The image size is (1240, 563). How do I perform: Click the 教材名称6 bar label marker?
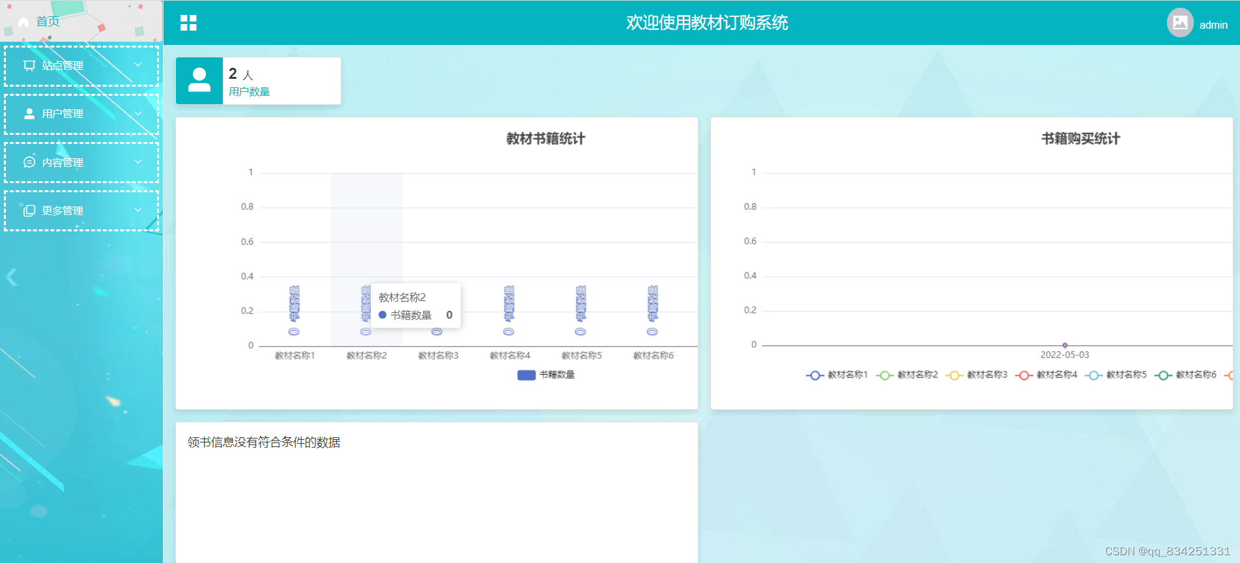(x=652, y=310)
